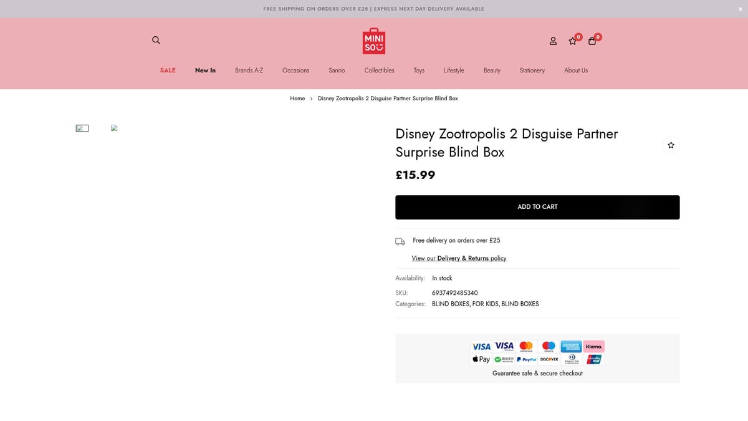Select the PayPal payment icon

[527, 359]
